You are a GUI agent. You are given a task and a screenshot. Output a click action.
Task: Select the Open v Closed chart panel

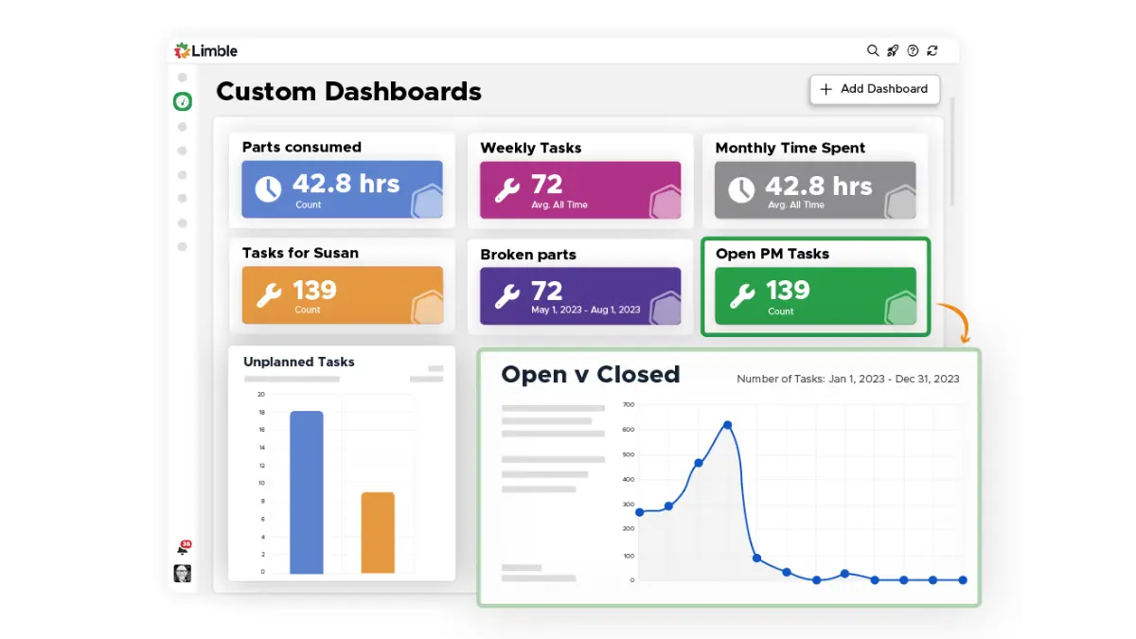coord(729,473)
